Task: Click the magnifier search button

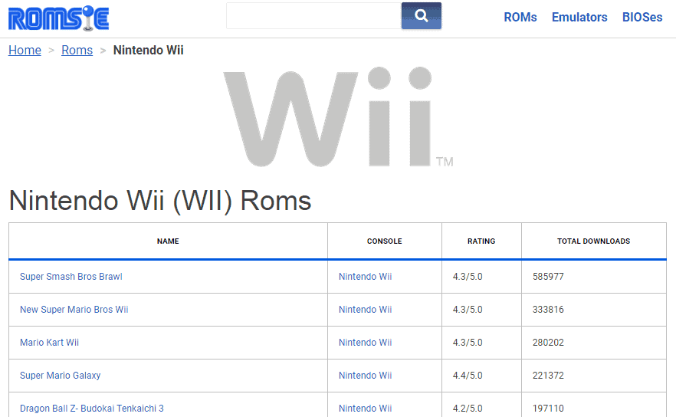Action: tap(422, 16)
